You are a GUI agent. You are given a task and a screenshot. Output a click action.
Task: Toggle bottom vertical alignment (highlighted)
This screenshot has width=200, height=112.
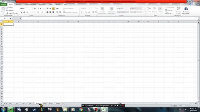53,8
